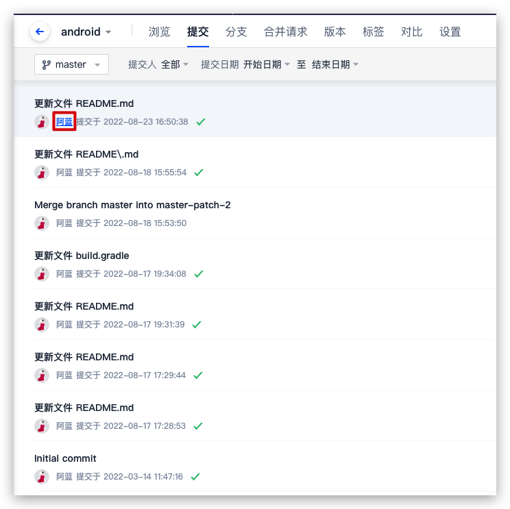Click the branch icon beside master
The width and height of the screenshot is (510, 509).
pos(46,64)
